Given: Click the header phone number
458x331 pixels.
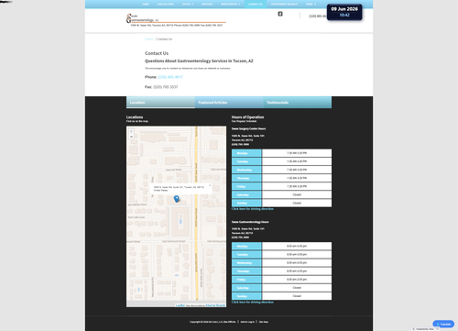Looking at the screenshot, I should 318,16.
